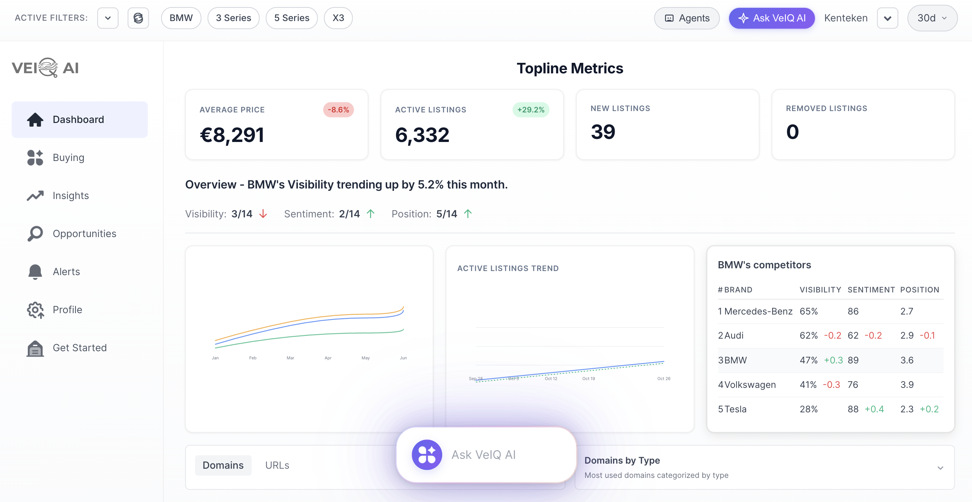Open the 30d time range dropdown
The width and height of the screenshot is (972, 502).
(x=932, y=18)
